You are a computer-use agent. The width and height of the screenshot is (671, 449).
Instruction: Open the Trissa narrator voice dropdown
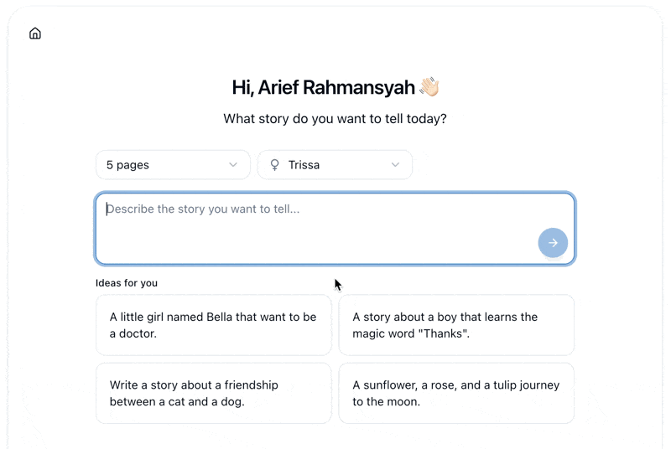coord(335,165)
